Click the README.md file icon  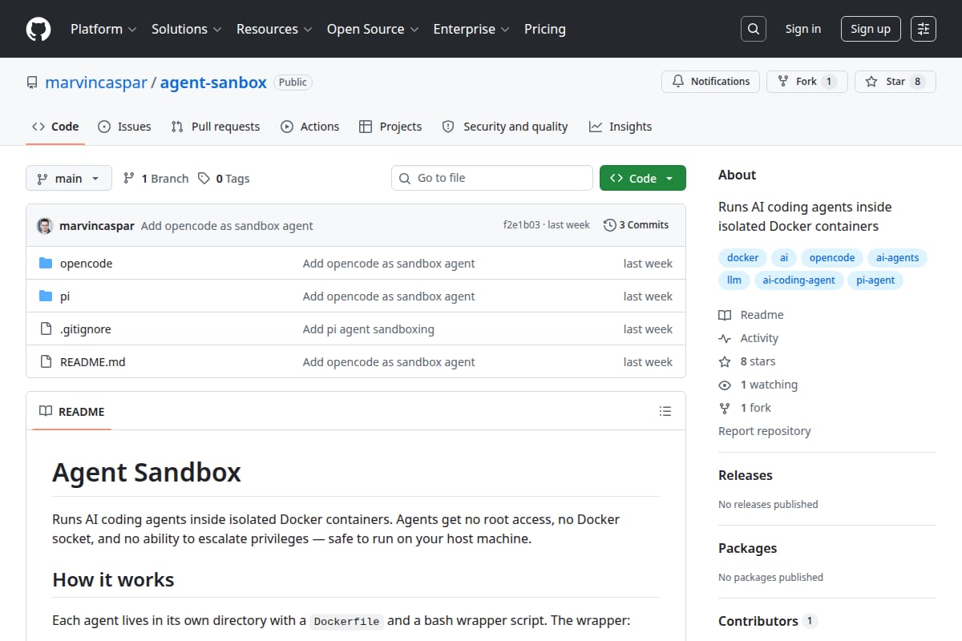point(46,362)
